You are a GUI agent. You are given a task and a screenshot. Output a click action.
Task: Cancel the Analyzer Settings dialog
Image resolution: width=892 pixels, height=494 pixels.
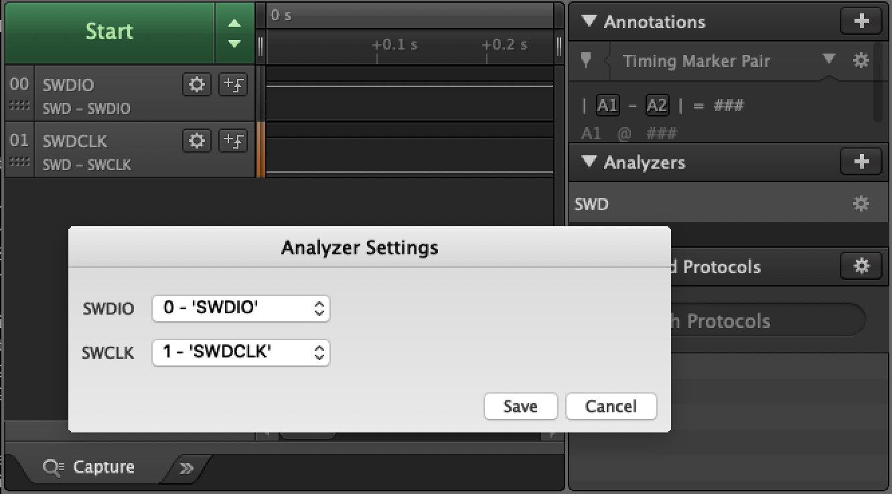[x=611, y=406]
